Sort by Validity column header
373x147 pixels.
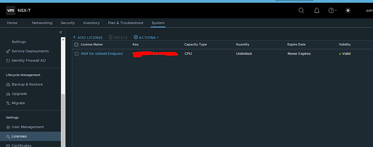pyautogui.click(x=345, y=44)
